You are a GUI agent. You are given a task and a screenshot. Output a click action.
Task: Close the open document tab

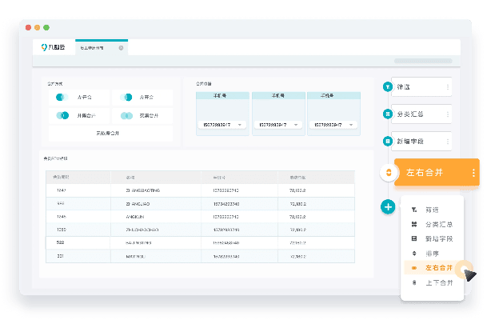(121, 48)
